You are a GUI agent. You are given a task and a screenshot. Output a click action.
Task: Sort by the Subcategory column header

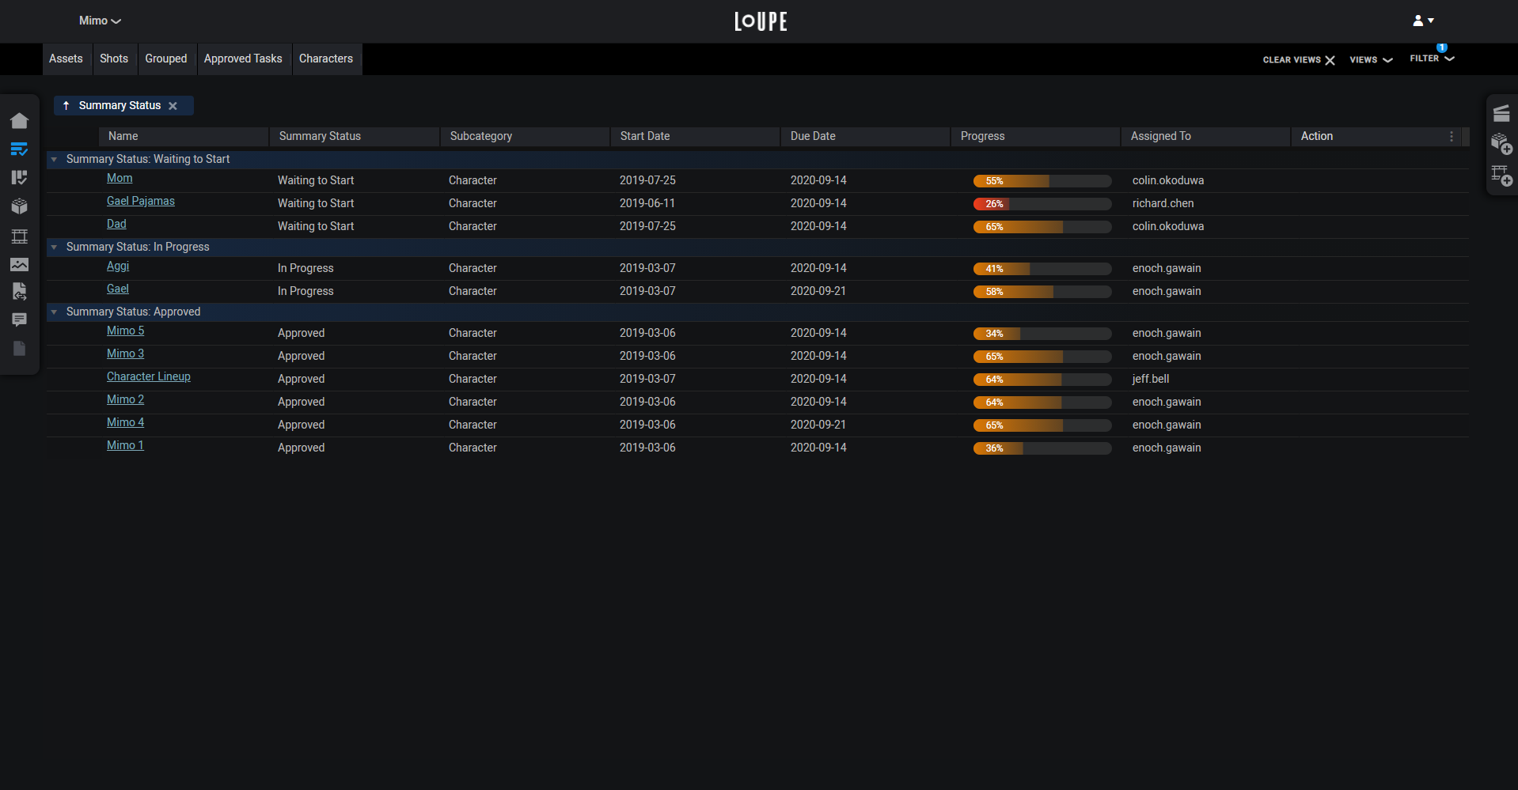point(525,137)
